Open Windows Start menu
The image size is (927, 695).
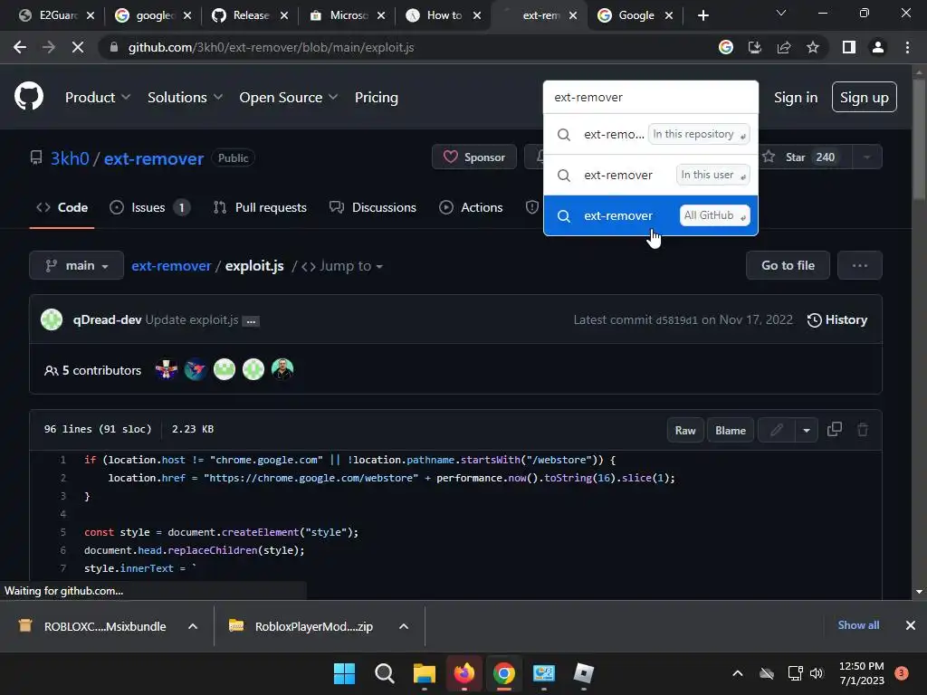pos(344,673)
